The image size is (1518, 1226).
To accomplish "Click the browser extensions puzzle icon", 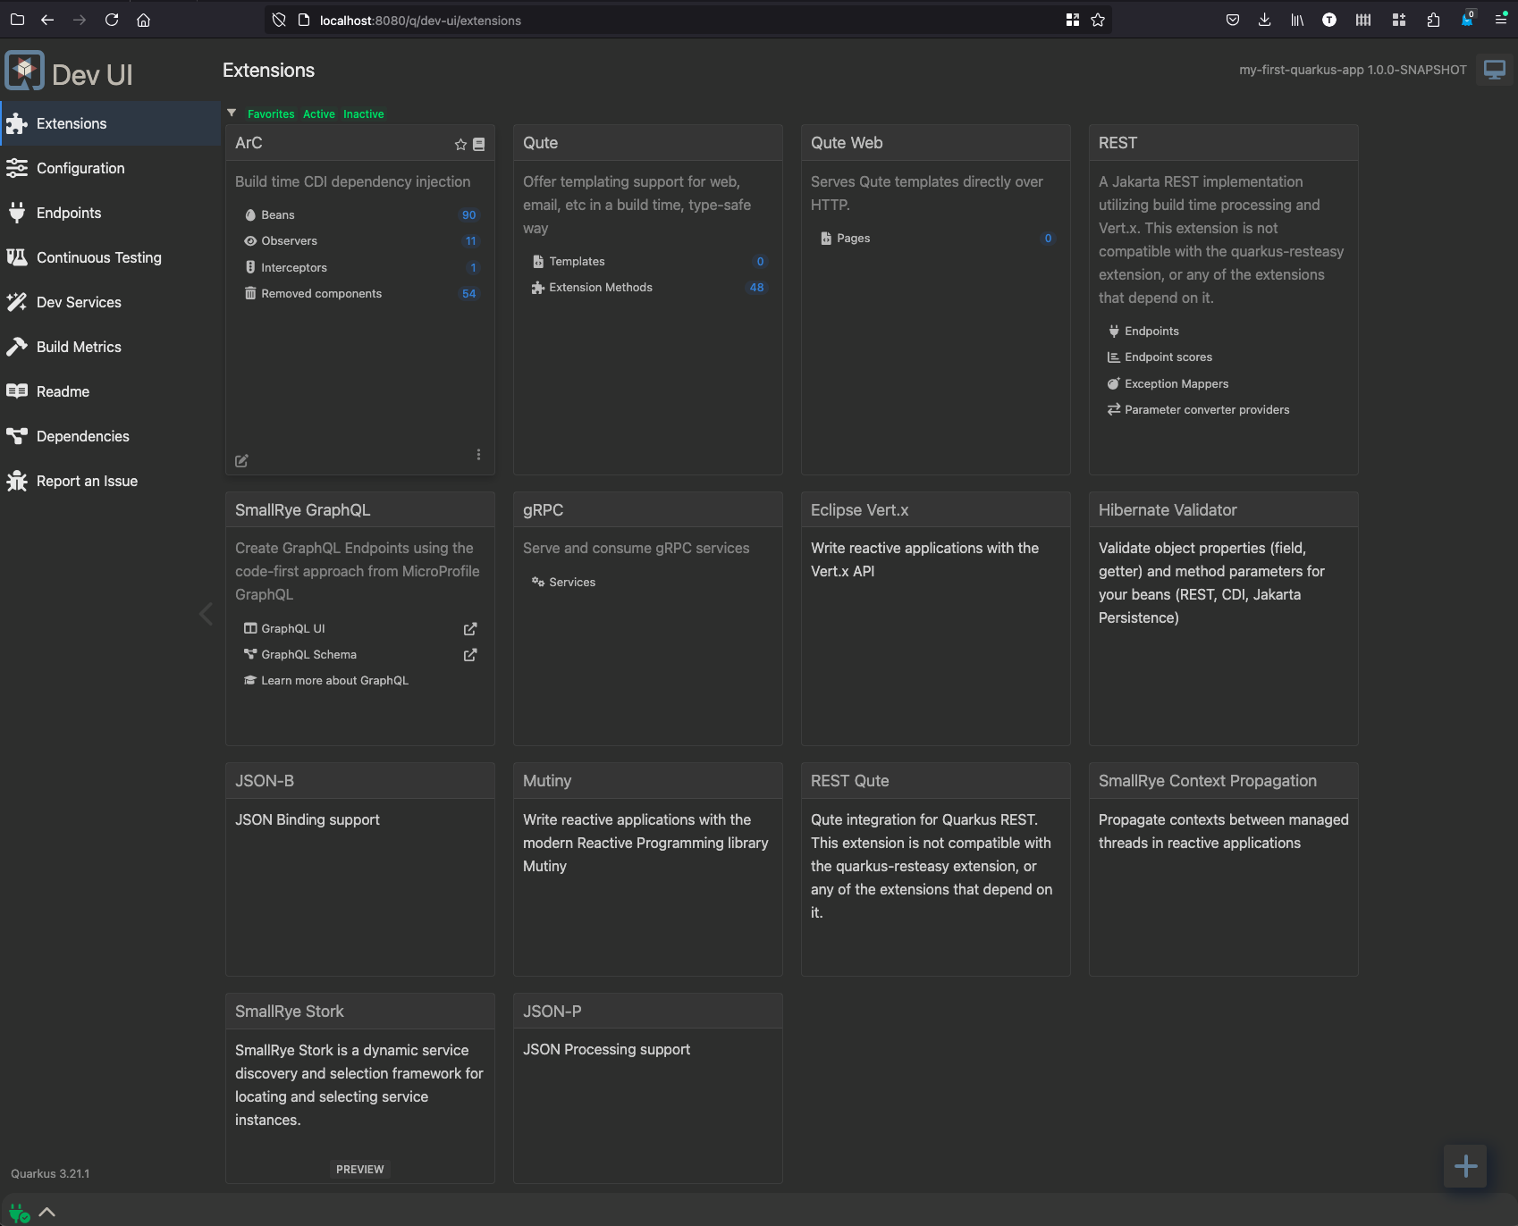I will [x=1433, y=20].
